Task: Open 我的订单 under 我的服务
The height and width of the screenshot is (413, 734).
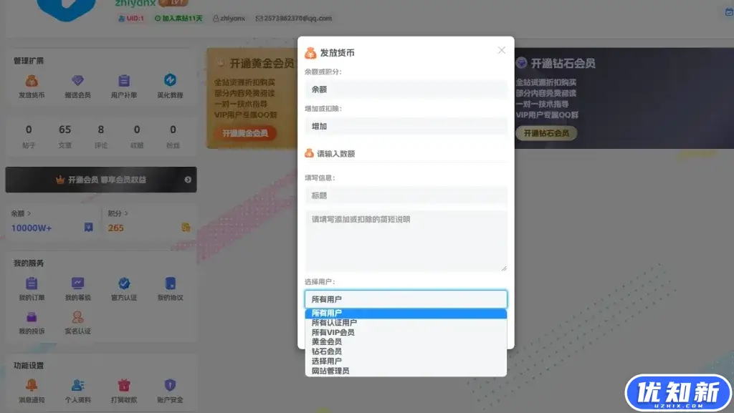Action: click(32, 285)
